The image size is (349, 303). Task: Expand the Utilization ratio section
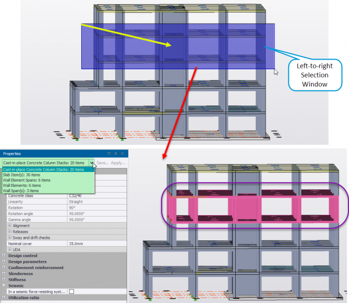point(4,297)
